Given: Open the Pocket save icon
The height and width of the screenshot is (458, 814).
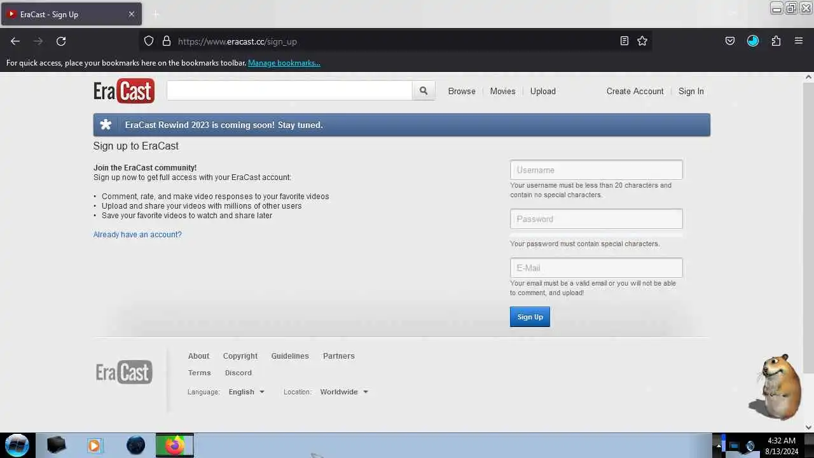Looking at the screenshot, I should [730, 41].
